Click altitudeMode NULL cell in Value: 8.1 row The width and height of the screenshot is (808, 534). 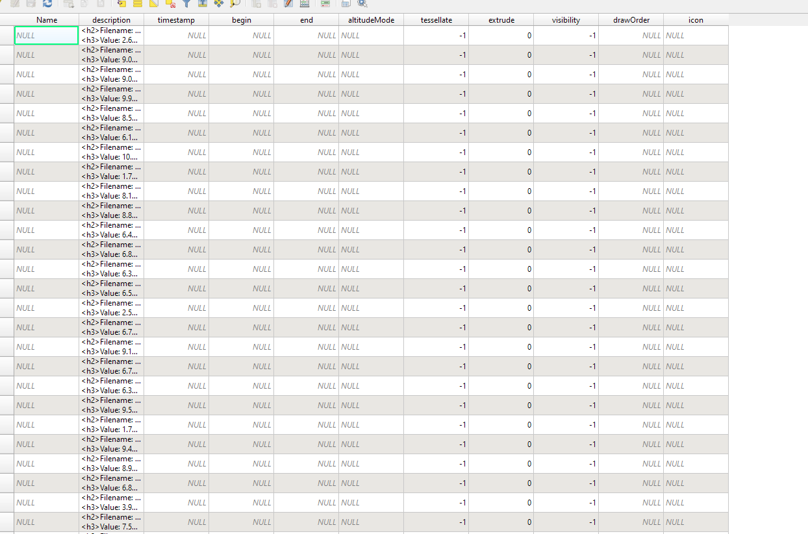372,191
